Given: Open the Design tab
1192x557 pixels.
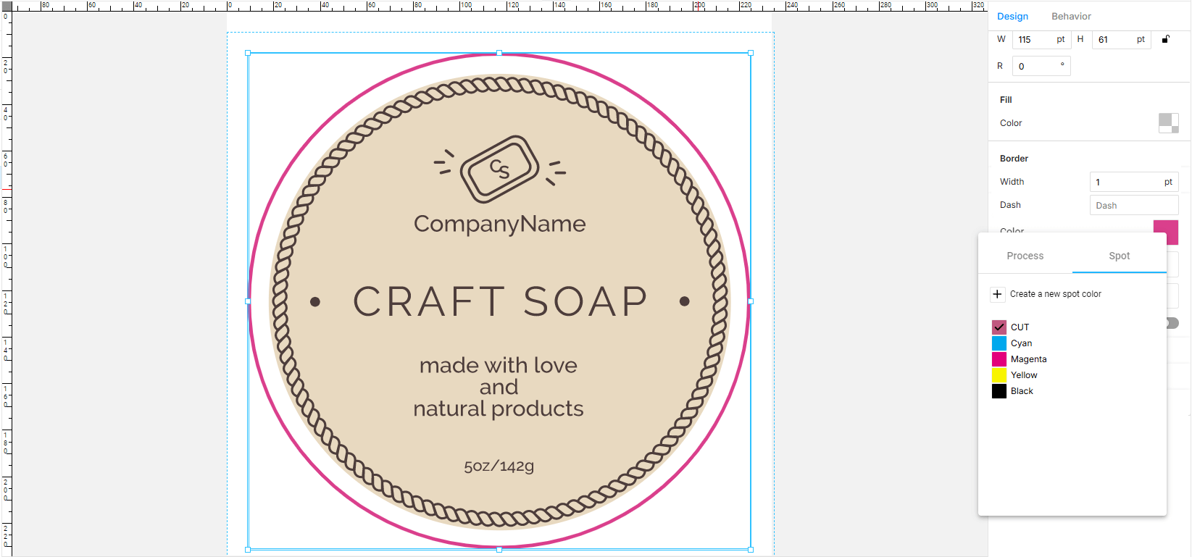Looking at the screenshot, I should point(1012,16).
